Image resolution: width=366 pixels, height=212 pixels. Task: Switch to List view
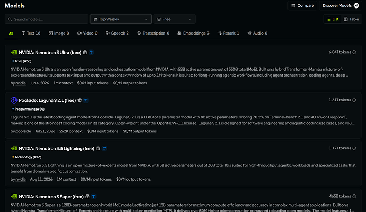click(333, 19)
